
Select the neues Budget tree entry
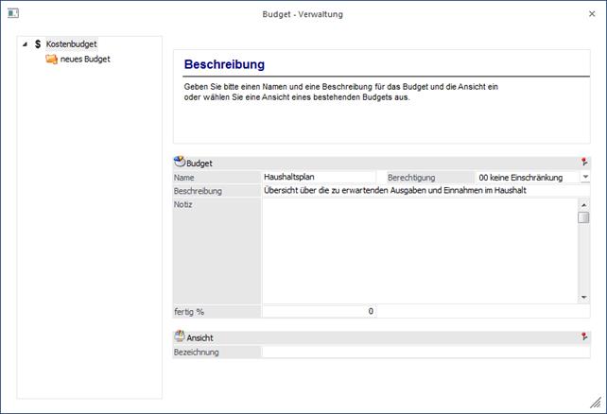pyautogui.click(x=85, y=59)
